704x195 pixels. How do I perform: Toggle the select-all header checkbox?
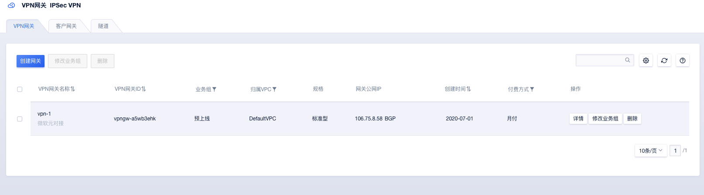tap(20, 89)
